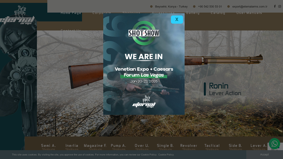
Task: Select the Tactical Shotguns category
Action: point(212,147)
